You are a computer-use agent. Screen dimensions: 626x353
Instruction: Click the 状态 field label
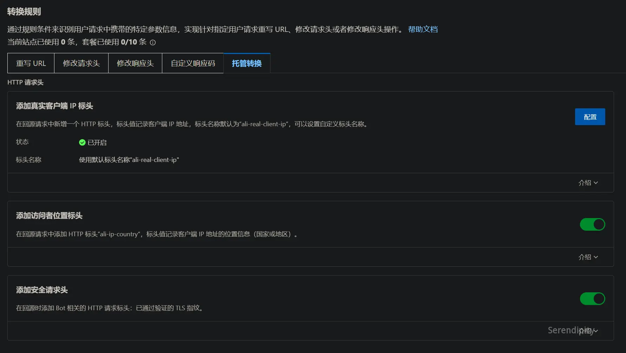pyautogui.click(x=22, y=142)
